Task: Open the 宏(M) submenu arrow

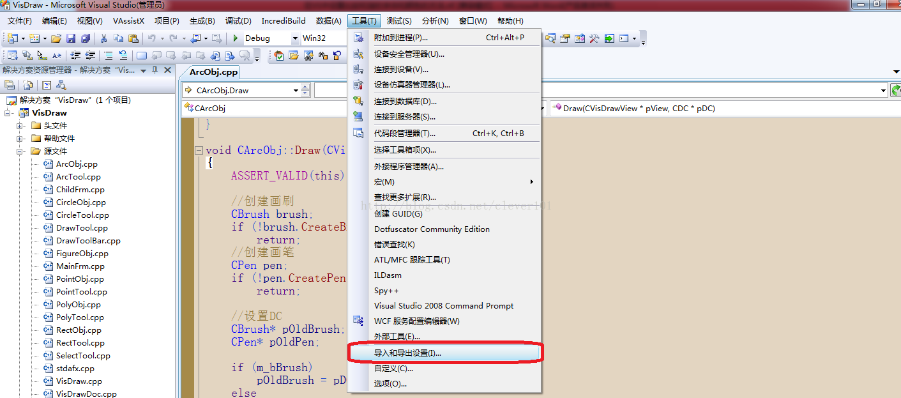Action: click(x=532, y=182)
